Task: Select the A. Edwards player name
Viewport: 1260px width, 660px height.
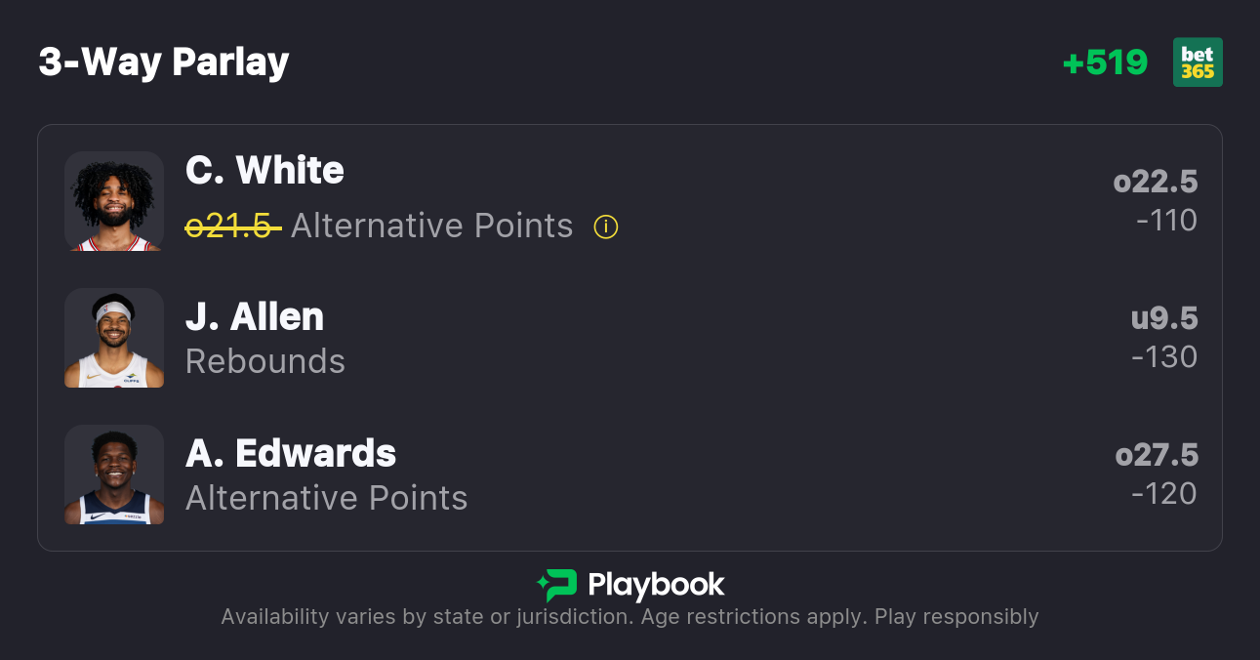Action: tap(291, 454)
